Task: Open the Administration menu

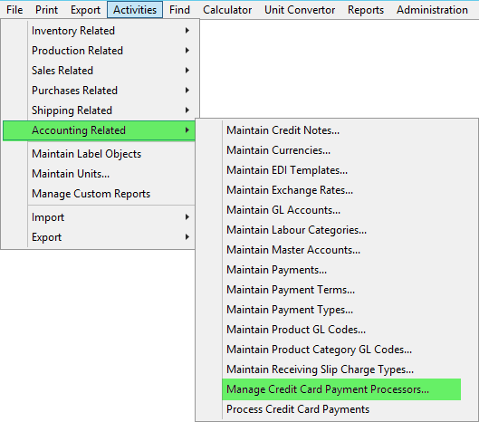Action: coord(432,10)
